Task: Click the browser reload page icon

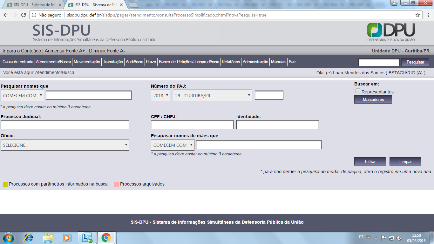Action: click(x=23, y=15)
